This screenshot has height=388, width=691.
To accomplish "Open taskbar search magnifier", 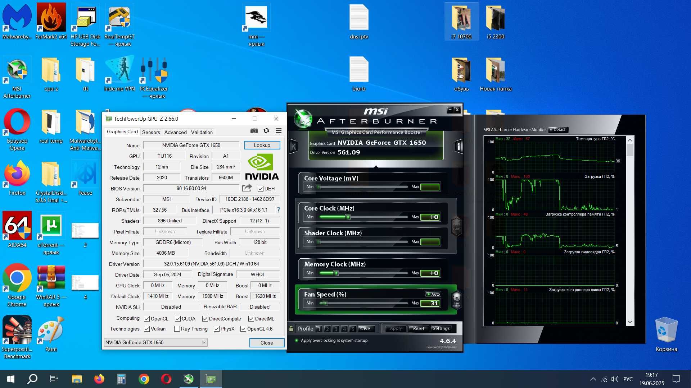I will click(32, 379).
